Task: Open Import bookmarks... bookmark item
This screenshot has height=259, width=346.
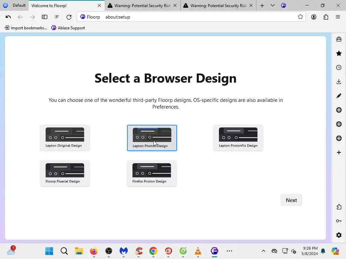Action: pos(26,28)
